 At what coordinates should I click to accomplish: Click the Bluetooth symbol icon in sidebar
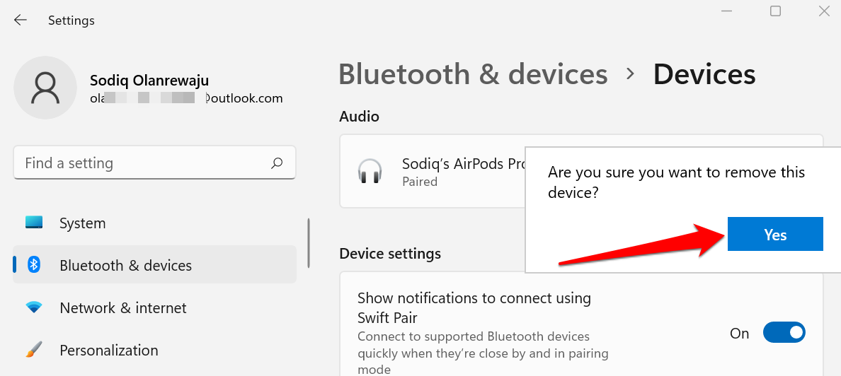(x=34, y=264)
